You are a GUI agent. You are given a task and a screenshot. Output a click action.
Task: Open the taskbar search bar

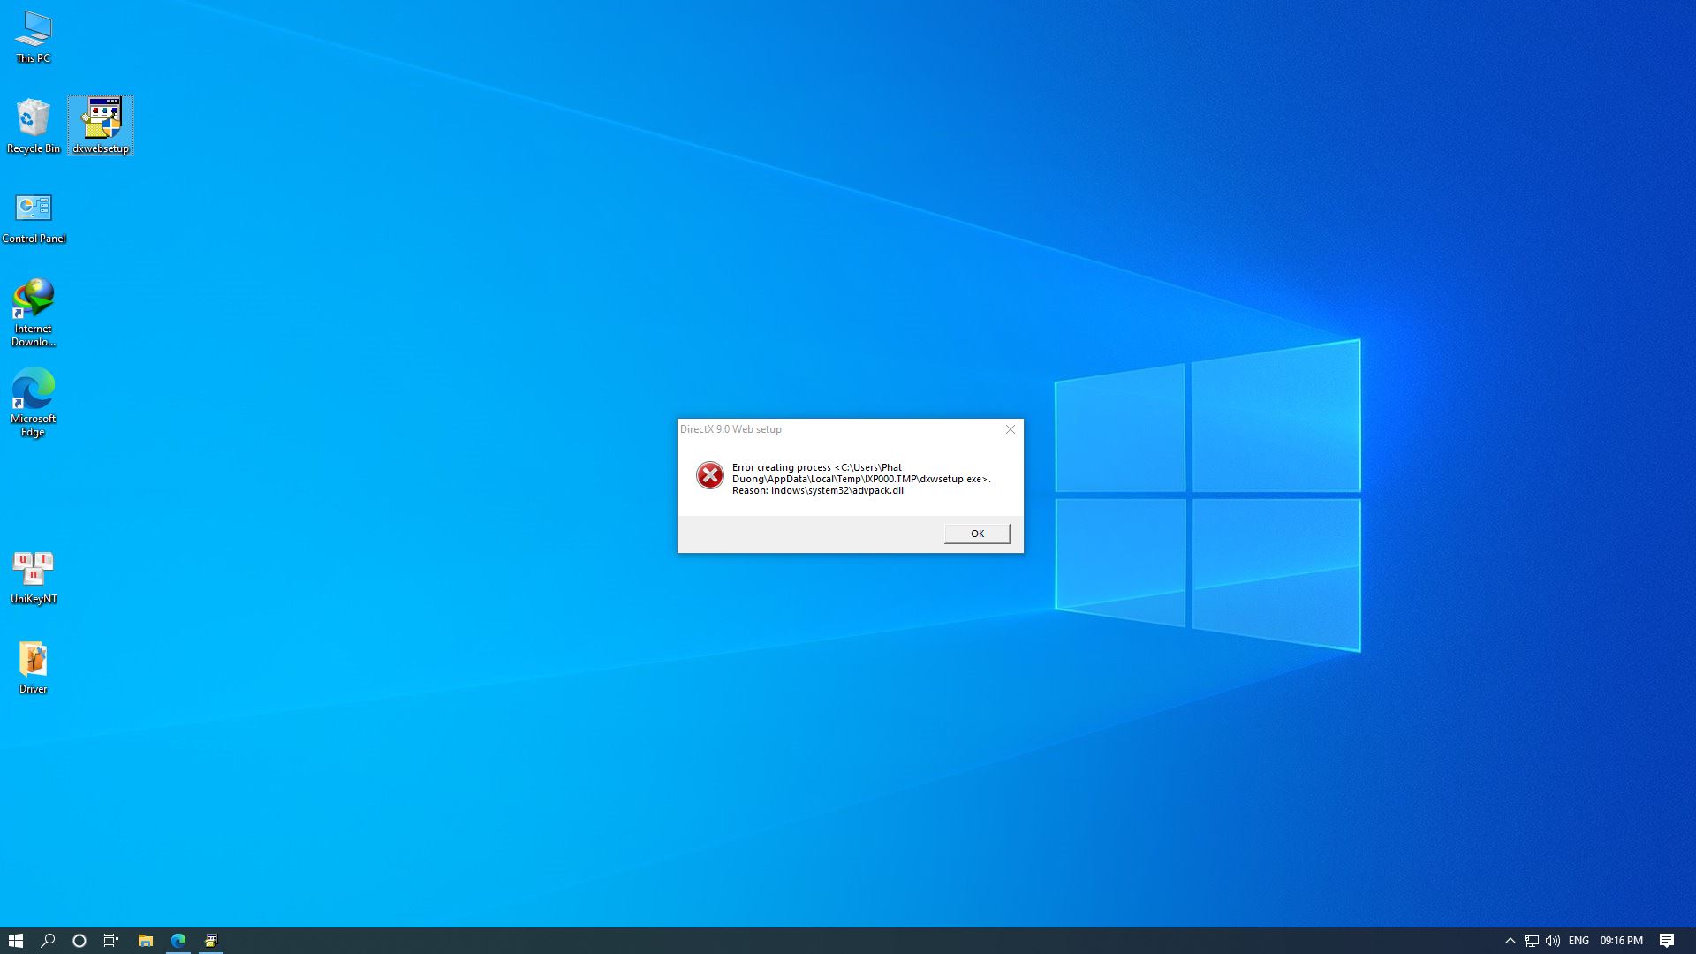47,940
